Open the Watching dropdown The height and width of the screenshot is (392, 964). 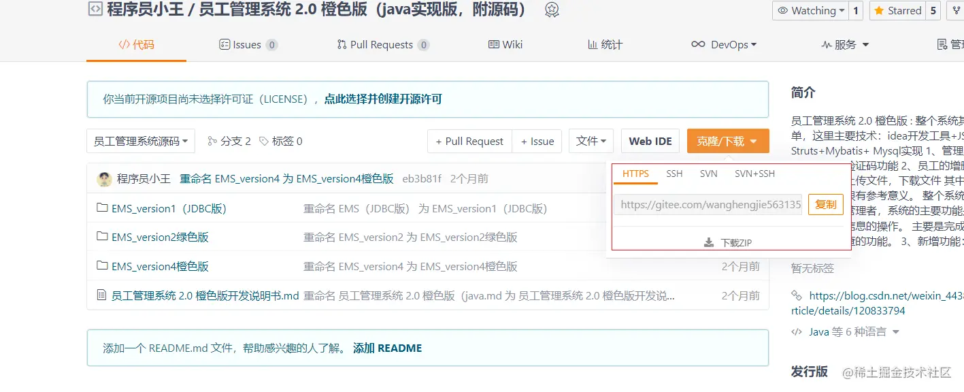[810, 10]
